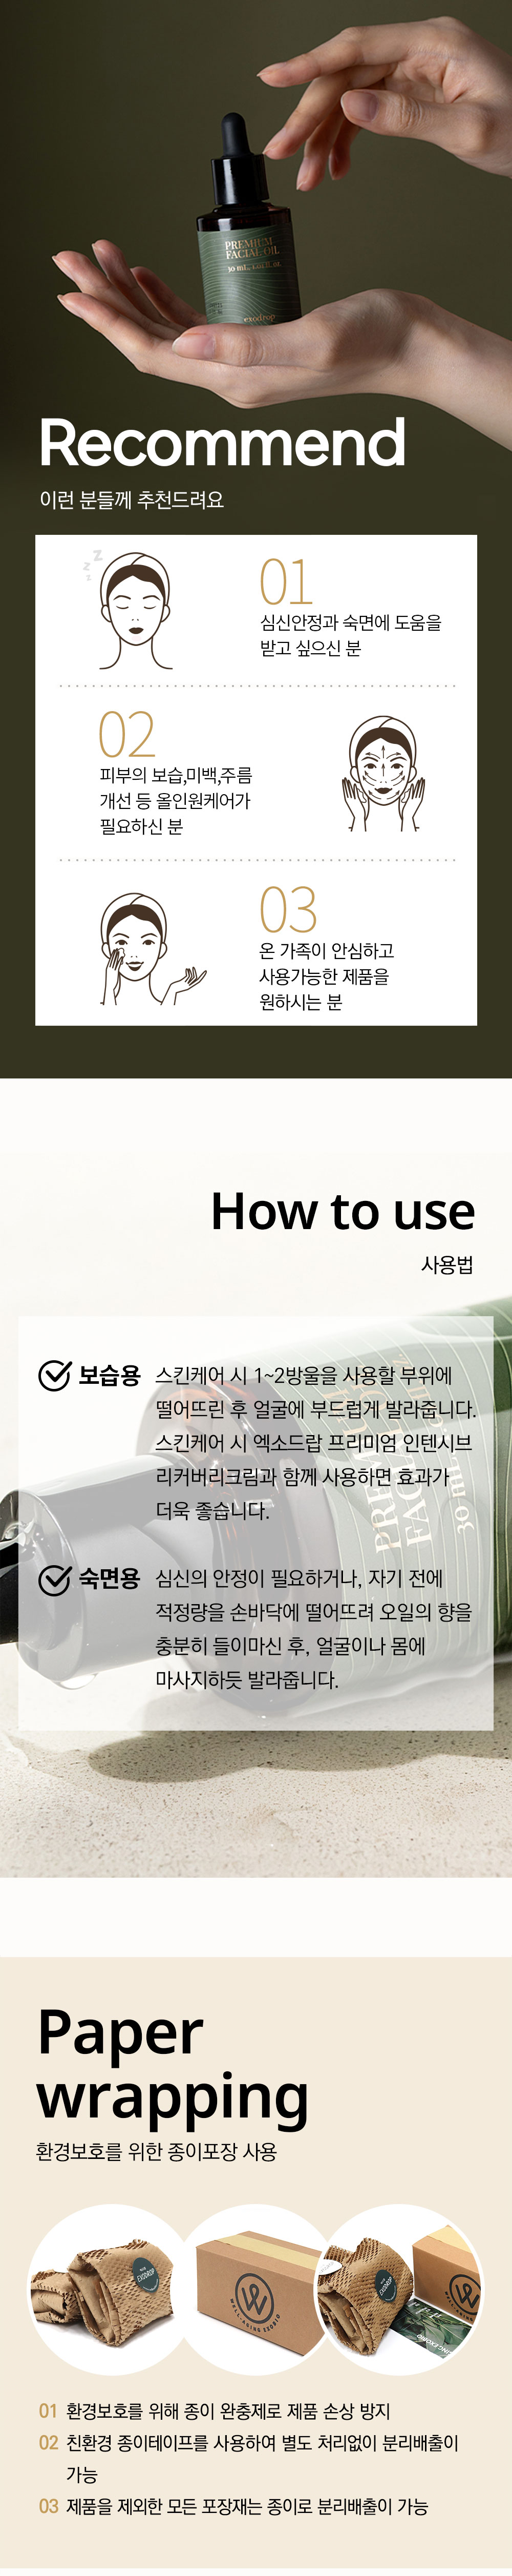512x2576 pixels.
Task: Click the facial massage arrows illustration
Action: coord(383,774)
